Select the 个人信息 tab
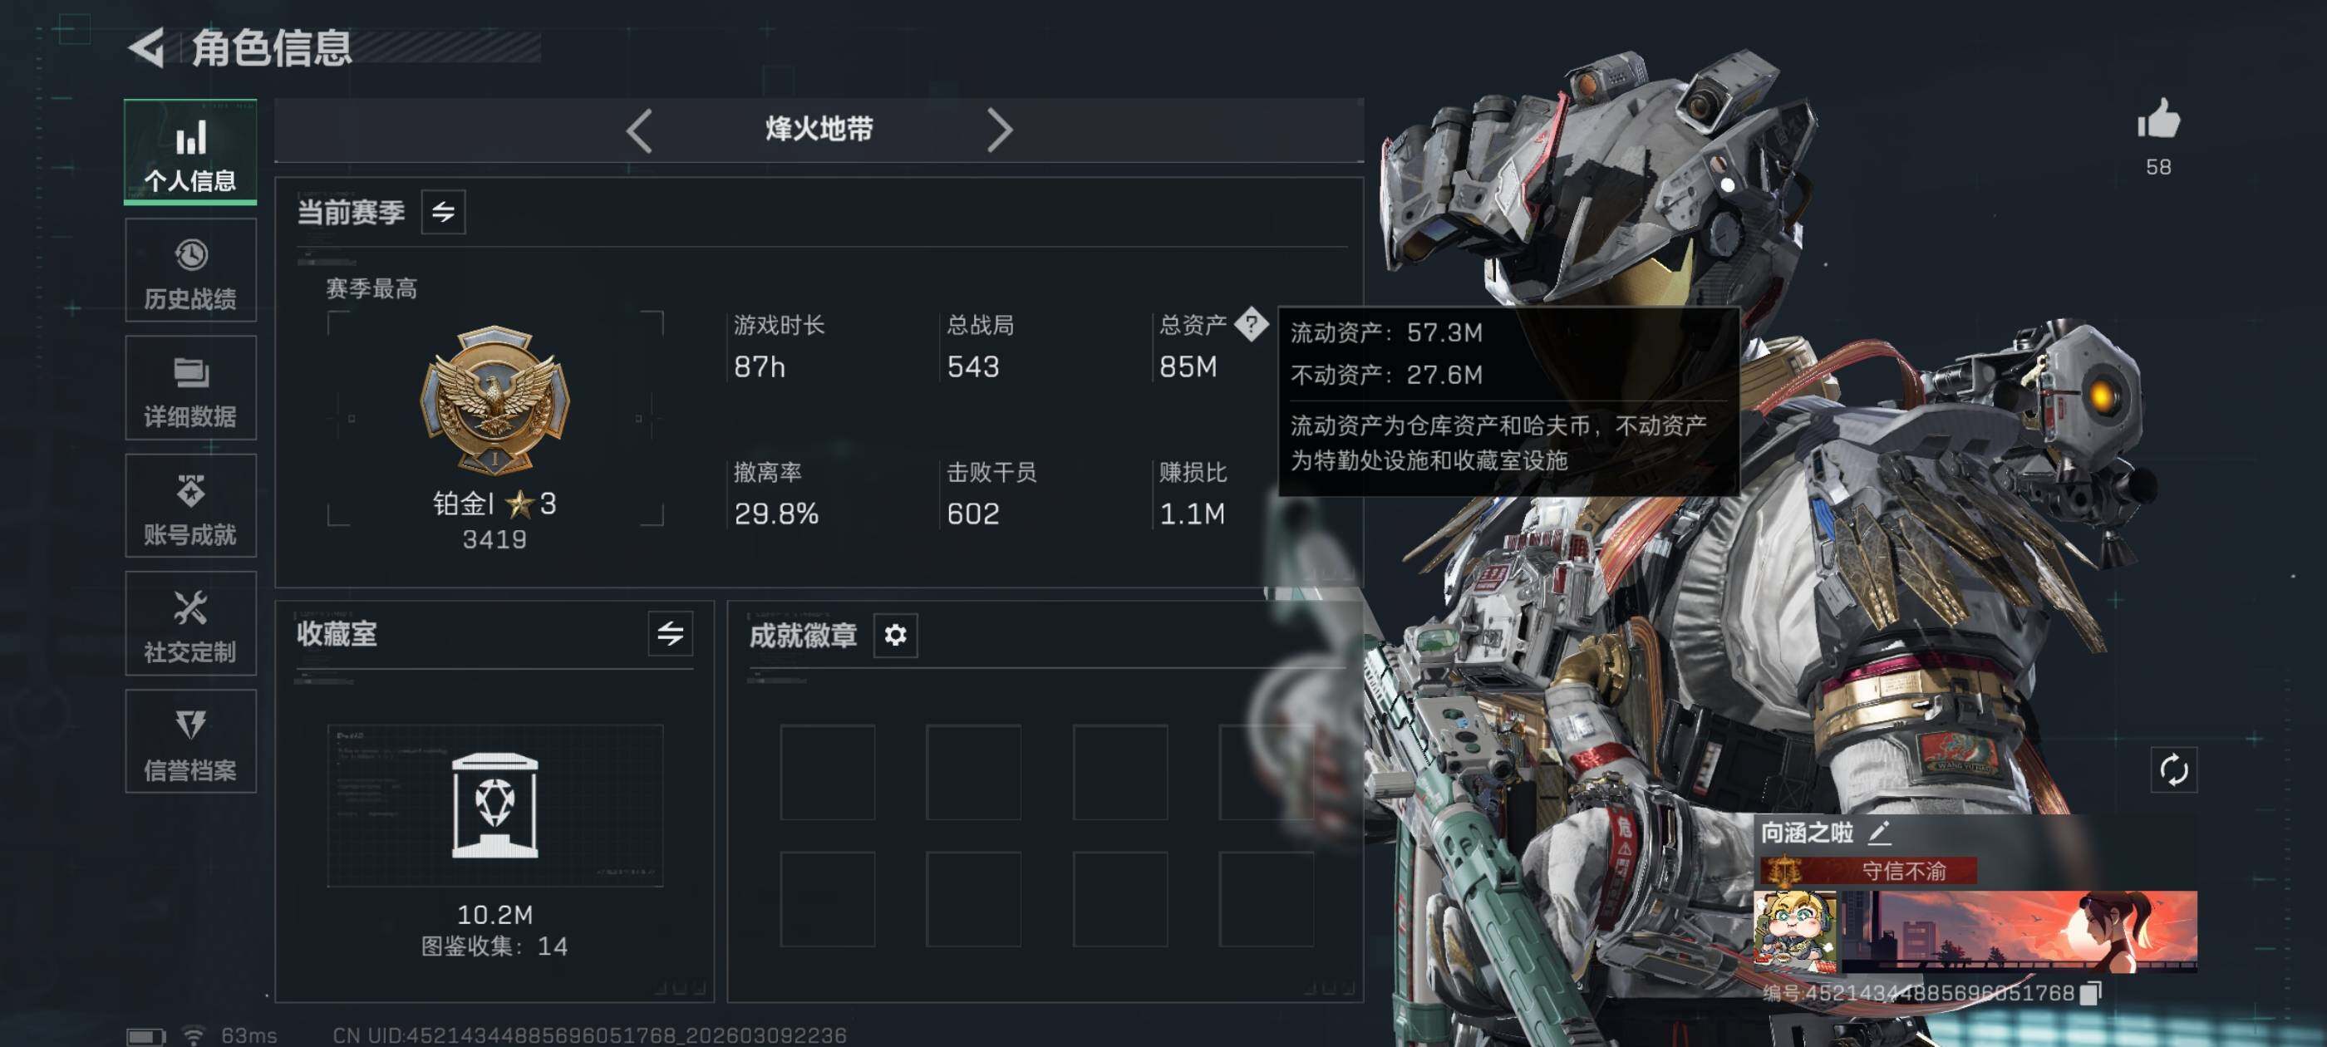Viewport: 2327px width, 1047px height. (190, 151)
